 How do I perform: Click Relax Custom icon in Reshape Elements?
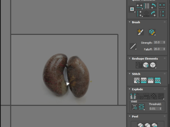153,65
